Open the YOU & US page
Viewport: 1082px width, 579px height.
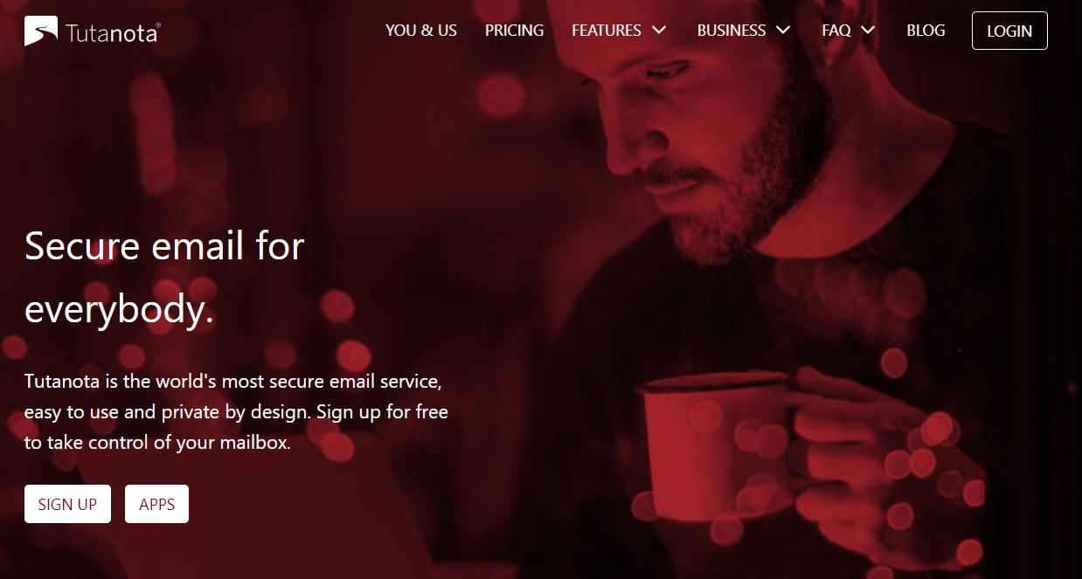(421, 31)
